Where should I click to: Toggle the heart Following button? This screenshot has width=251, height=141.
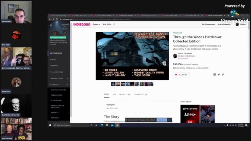click(x=181, y=75)
